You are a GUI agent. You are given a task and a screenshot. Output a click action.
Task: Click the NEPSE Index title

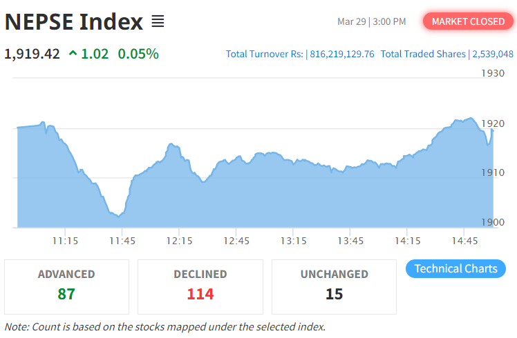click(x=74, y=22)
